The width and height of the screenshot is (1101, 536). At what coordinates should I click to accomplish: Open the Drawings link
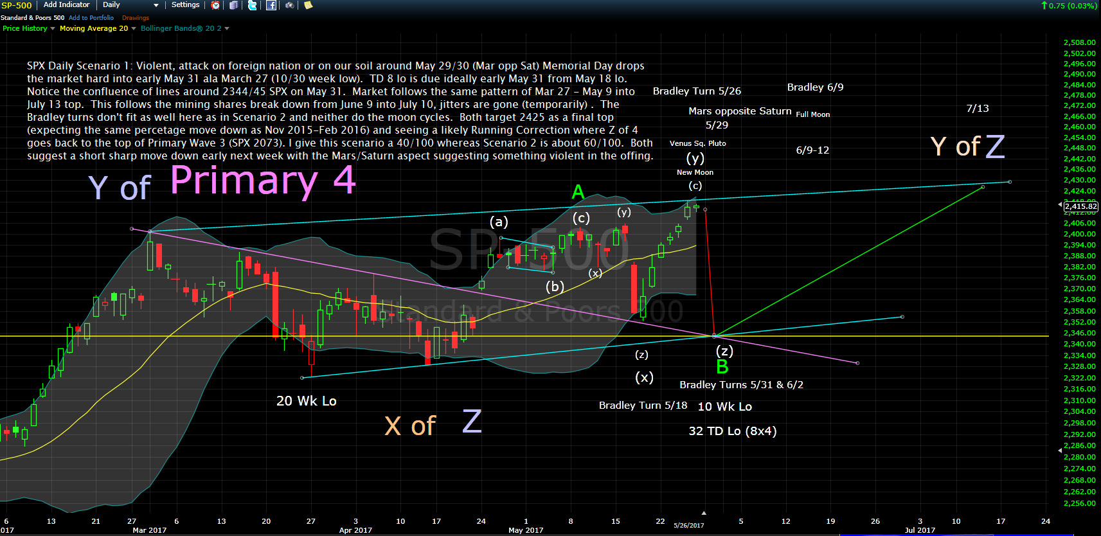[136, 18]
